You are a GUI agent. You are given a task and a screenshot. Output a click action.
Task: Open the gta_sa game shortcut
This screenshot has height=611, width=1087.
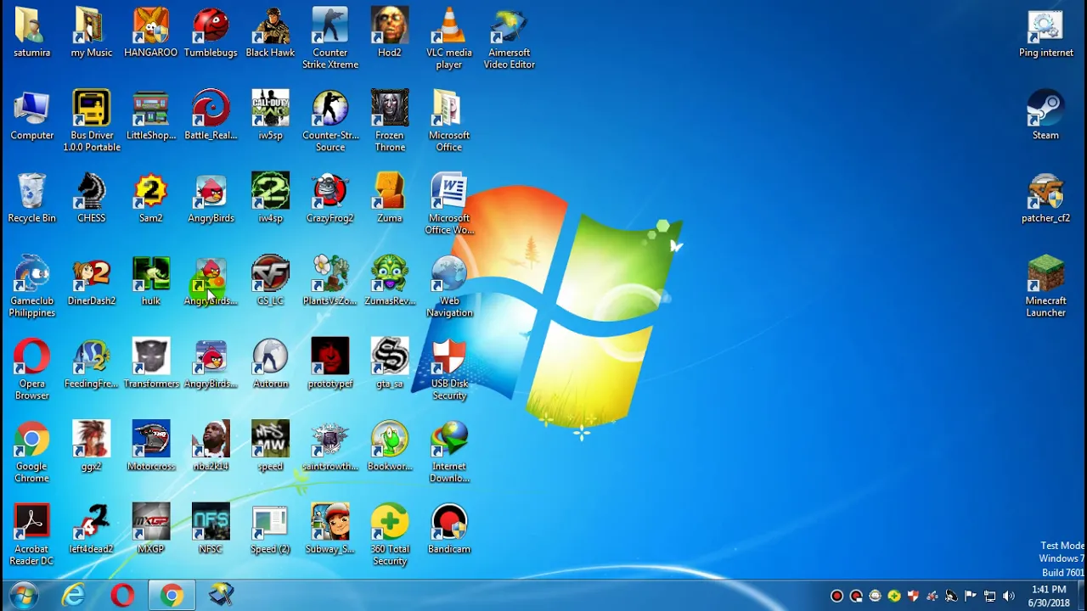coord(390,363)
